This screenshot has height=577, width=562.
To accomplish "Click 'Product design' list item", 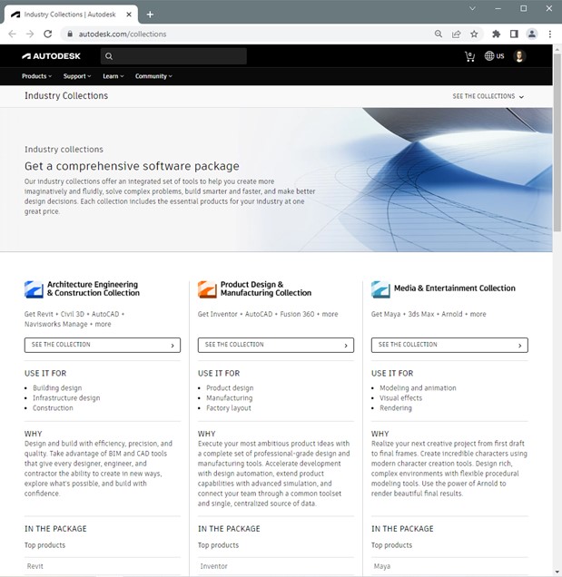I will [230, 388].
